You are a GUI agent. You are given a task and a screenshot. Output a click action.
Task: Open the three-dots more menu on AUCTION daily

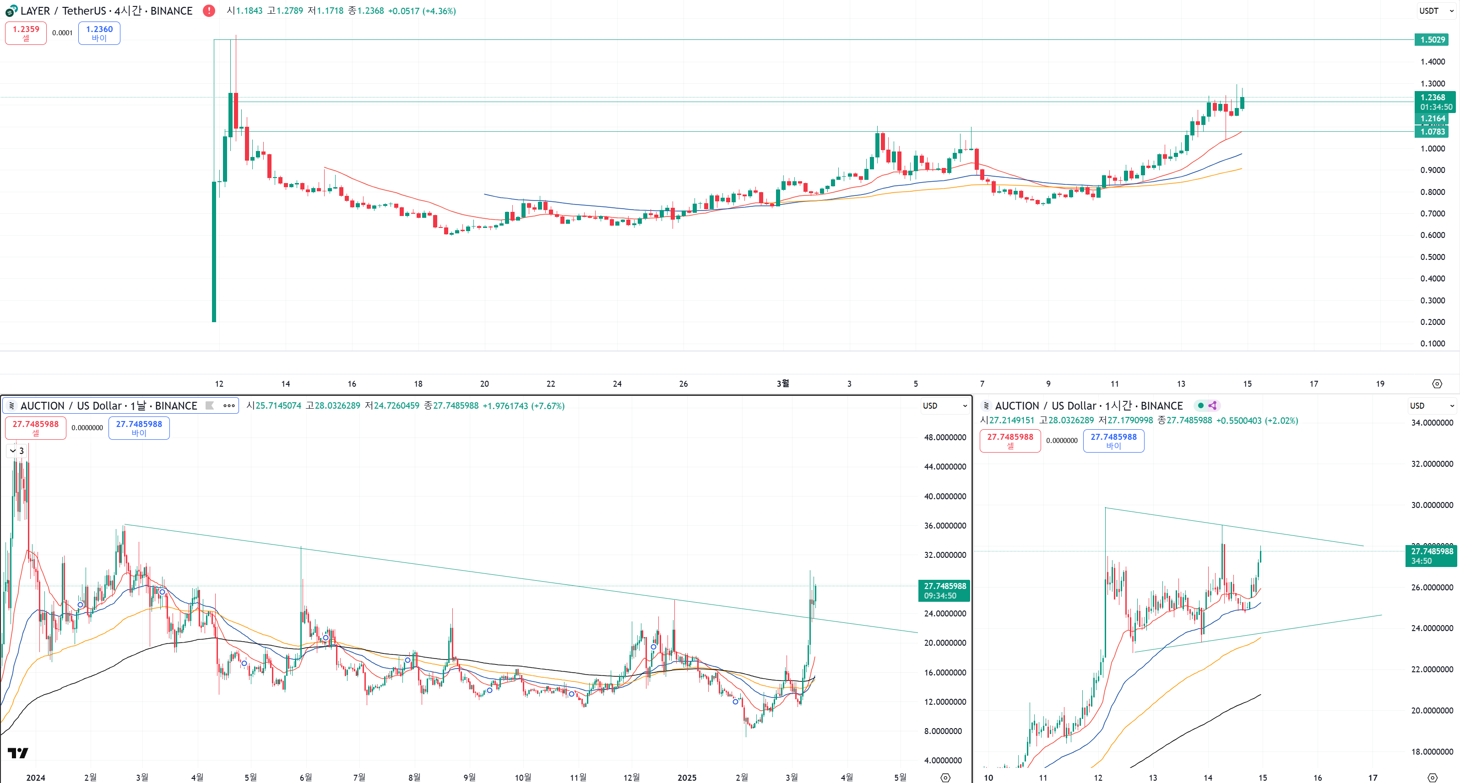tap(229, 405)
